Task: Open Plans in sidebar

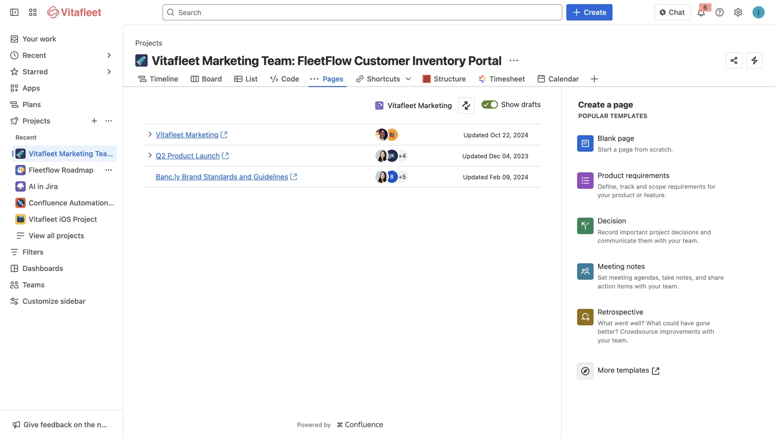Action: click(31, 105)
